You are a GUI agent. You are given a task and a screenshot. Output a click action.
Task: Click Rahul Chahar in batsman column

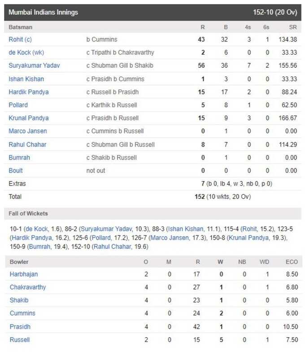tap(27, 144)
